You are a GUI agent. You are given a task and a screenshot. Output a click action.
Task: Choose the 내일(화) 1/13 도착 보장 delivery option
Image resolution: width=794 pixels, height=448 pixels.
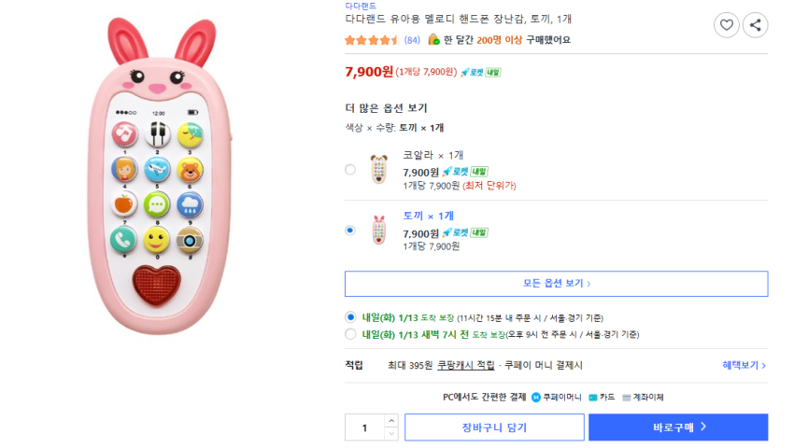[351, 317]
